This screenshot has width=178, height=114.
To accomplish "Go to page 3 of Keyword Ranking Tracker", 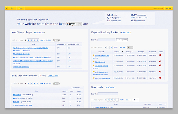I will [x=111, y=47].
